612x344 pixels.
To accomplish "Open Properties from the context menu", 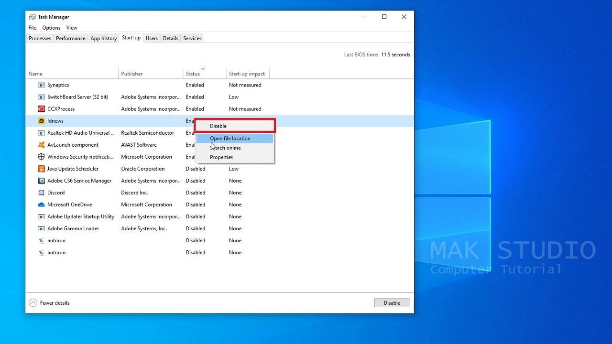I will [235, 157].
